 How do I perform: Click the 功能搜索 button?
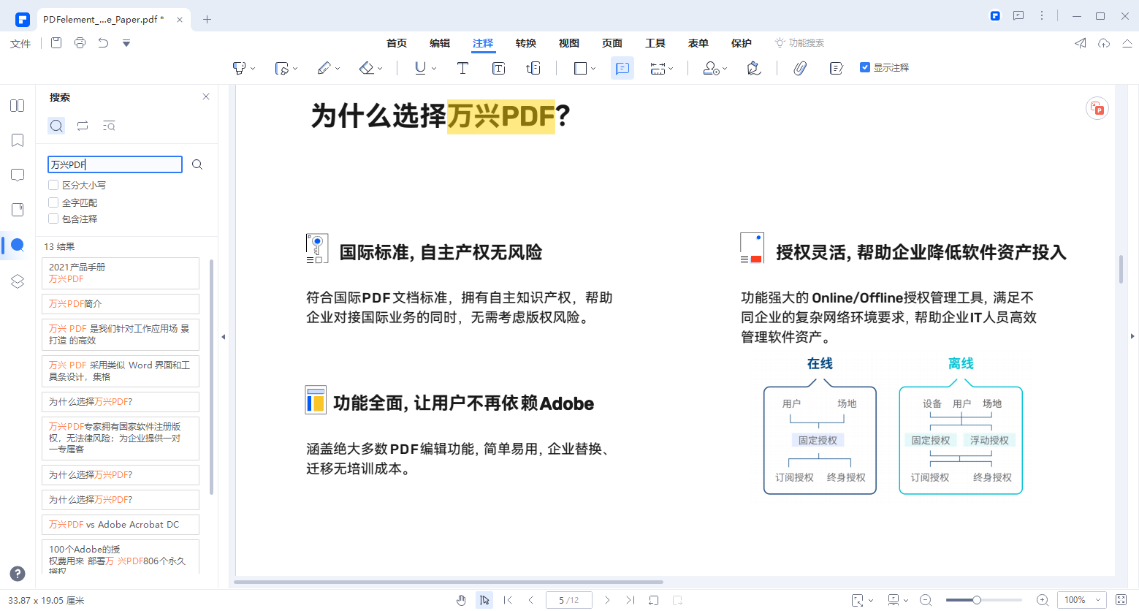pyautogui.click(x=799, y=42)
